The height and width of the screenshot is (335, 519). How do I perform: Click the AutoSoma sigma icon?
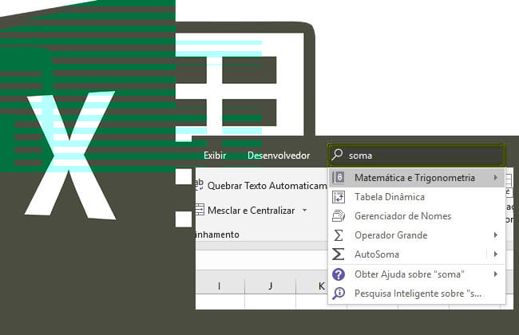click(x=339, y=254)
